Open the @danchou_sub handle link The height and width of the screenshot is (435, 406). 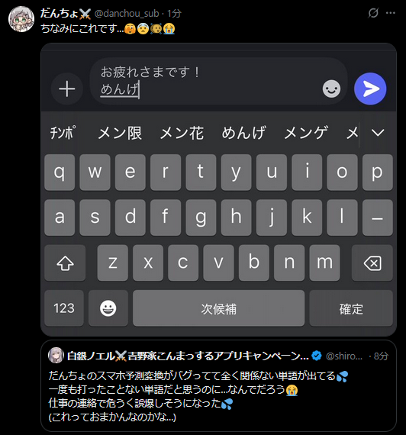click(x=127, y=13)
